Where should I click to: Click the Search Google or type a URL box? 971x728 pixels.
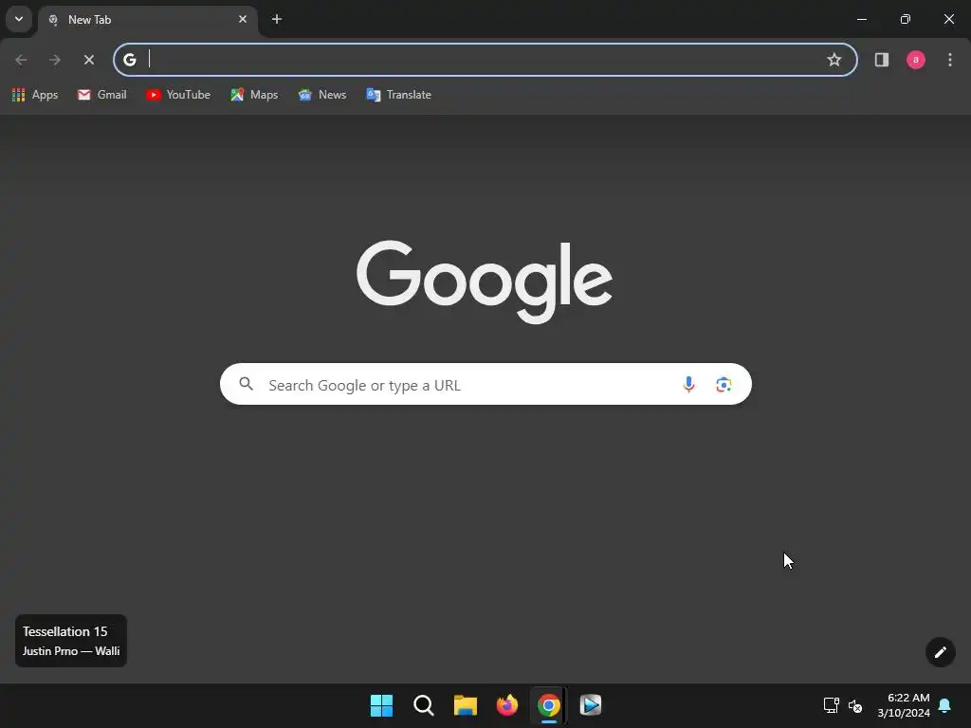click(485, 385)
